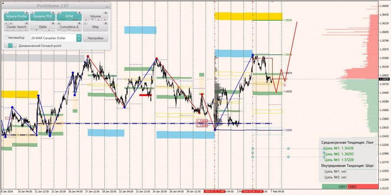The image size is (391, 195).
Task: Toggle DOM indicator off
Action: 69,16
